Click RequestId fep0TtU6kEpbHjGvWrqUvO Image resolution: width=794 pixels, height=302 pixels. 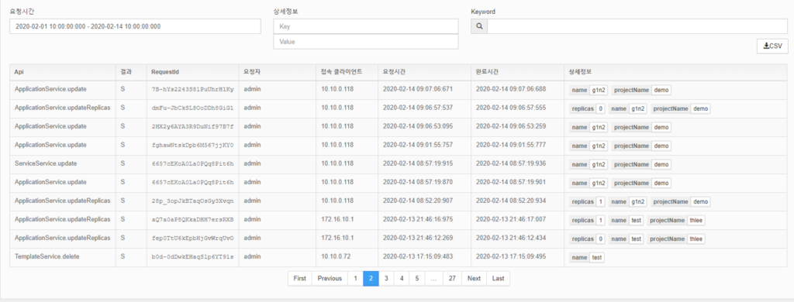(x=192, y=239)
